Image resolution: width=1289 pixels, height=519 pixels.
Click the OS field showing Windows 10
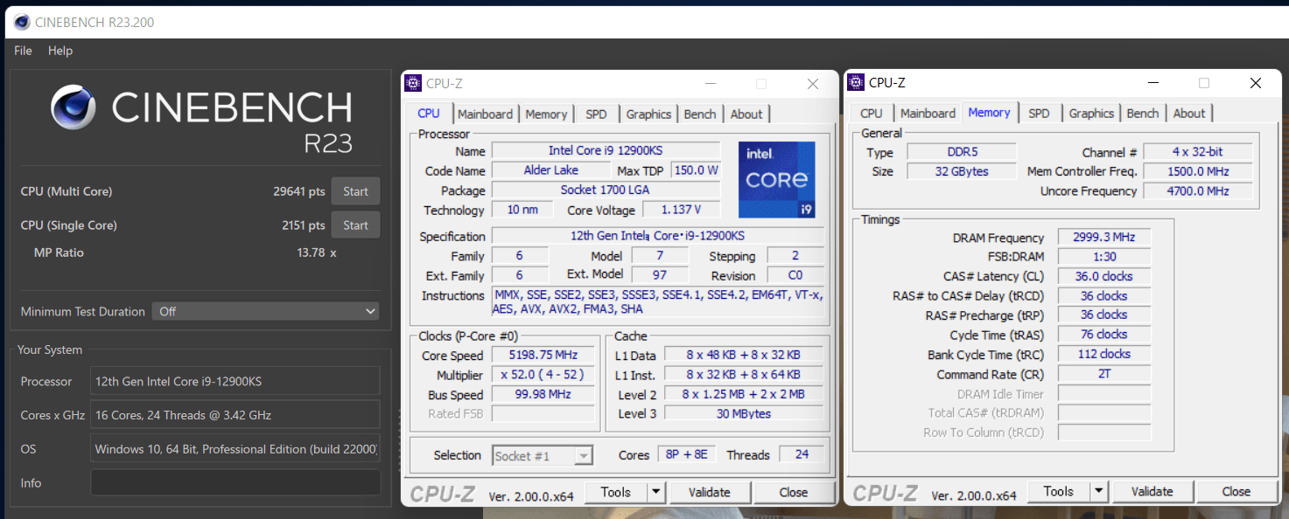pos(235,449)
